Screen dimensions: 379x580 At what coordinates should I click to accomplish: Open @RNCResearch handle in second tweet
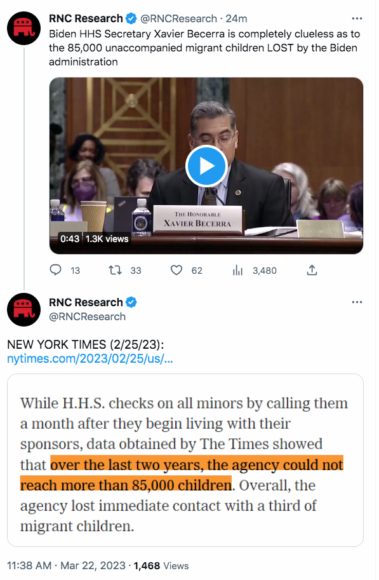click(x=87, y=316)
